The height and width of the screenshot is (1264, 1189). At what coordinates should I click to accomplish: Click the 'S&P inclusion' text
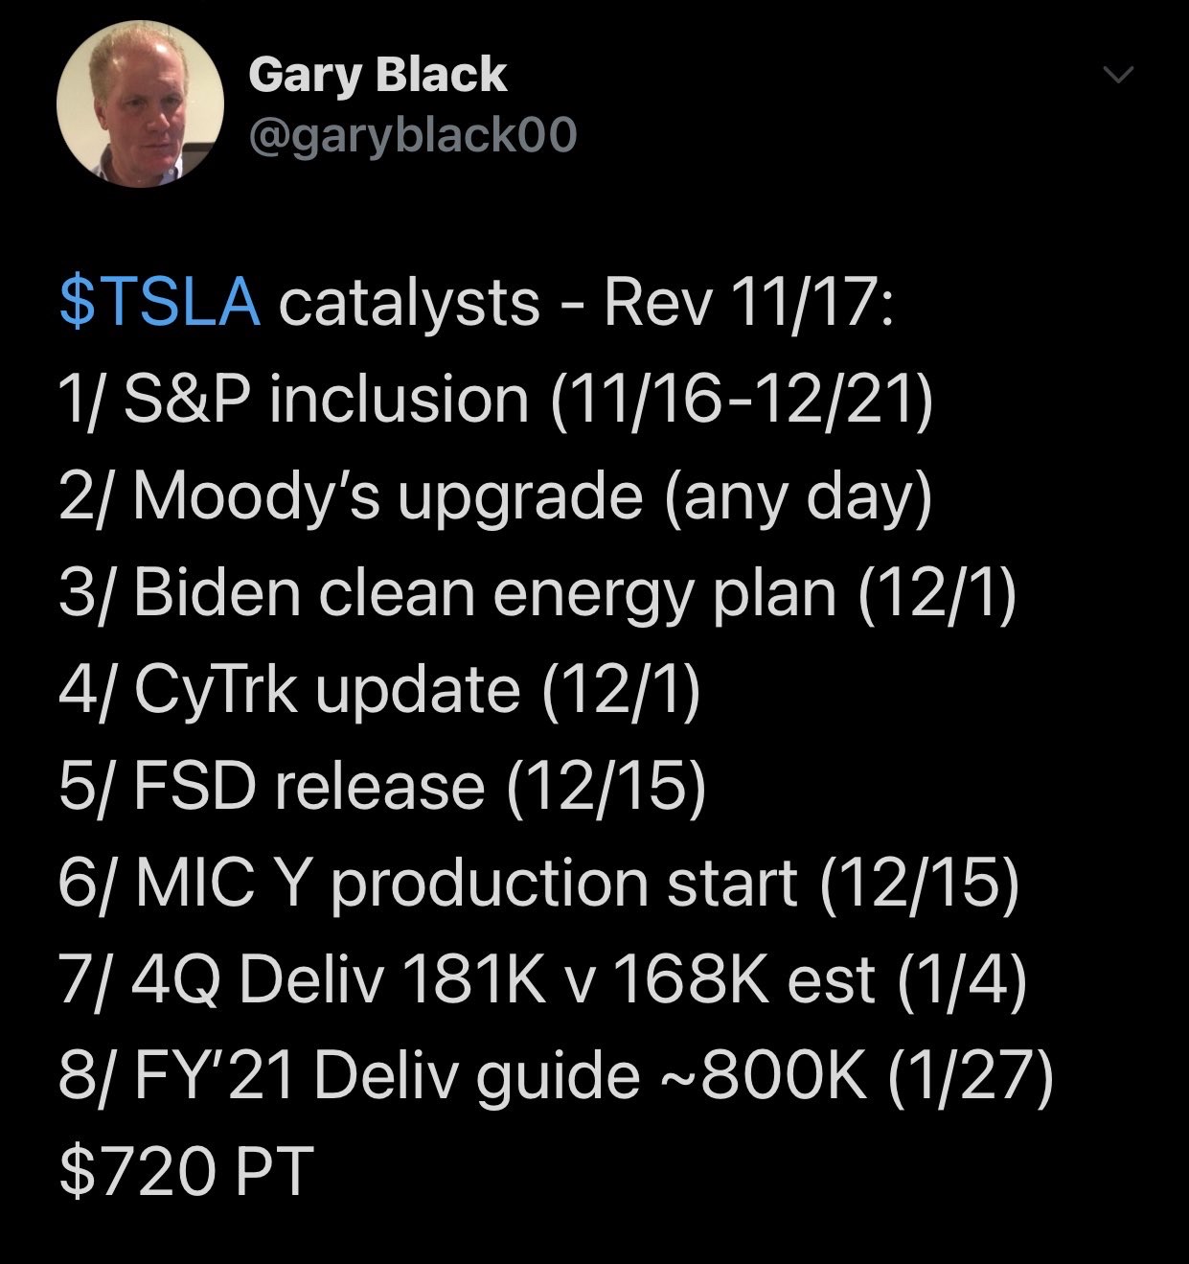(326, 400)
